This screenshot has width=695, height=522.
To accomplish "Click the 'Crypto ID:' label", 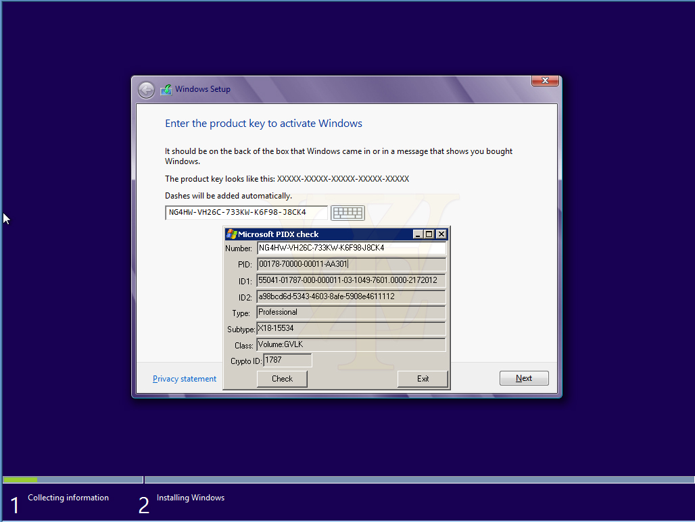I will (x=246, y=361).
